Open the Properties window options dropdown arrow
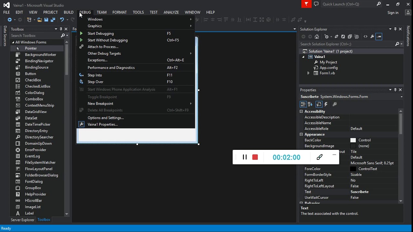This screenshot has width=413, height=232. 390,90
